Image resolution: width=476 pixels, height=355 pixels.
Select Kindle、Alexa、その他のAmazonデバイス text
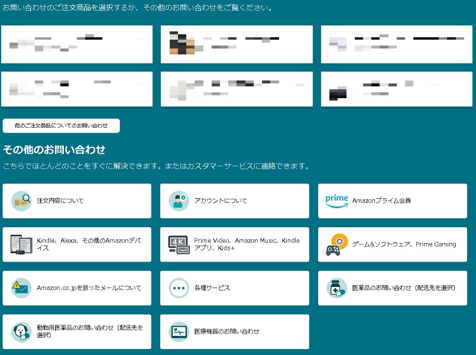click(x=85, y=244)
